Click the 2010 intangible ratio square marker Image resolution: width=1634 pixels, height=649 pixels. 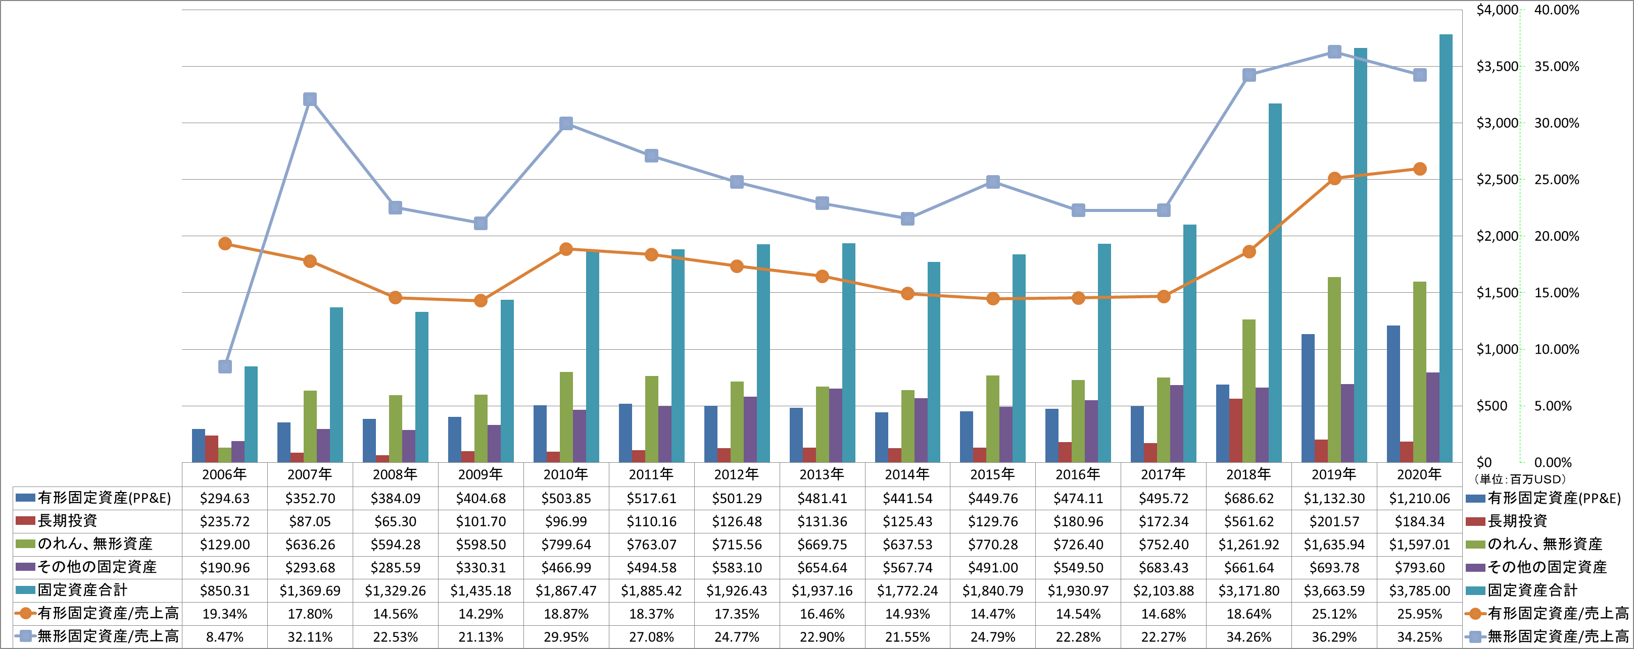(x=566, y=124)
